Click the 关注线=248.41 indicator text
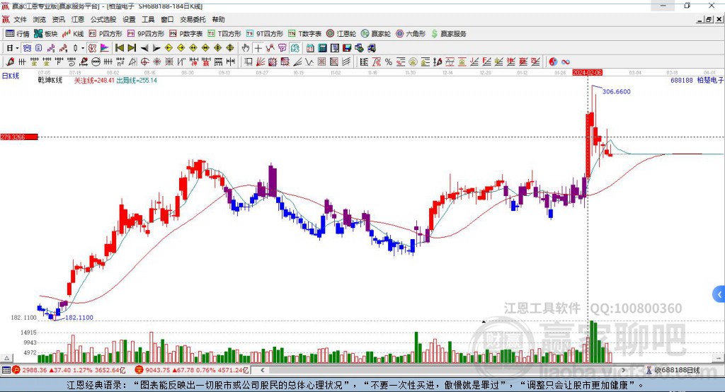This screenshot has height=392, width=725. (94, 81)
